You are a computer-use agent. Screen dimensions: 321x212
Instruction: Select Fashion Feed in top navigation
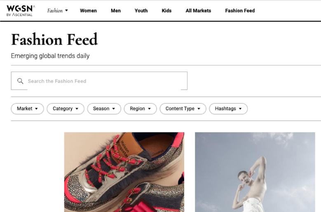click(x=240, y=11)
